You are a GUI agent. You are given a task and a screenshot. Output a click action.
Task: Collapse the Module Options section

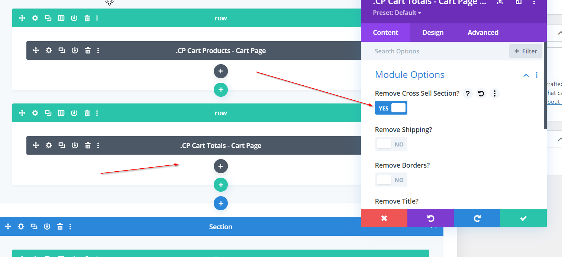point(526,75)
